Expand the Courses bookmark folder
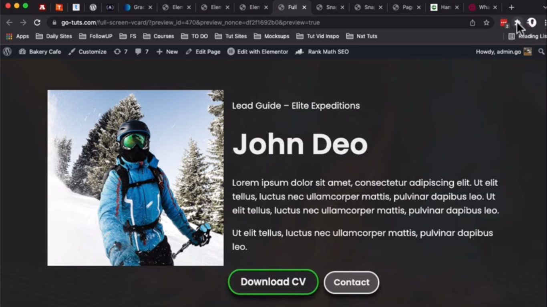This screenshot has width=547, height=307. tap(159, 36)
